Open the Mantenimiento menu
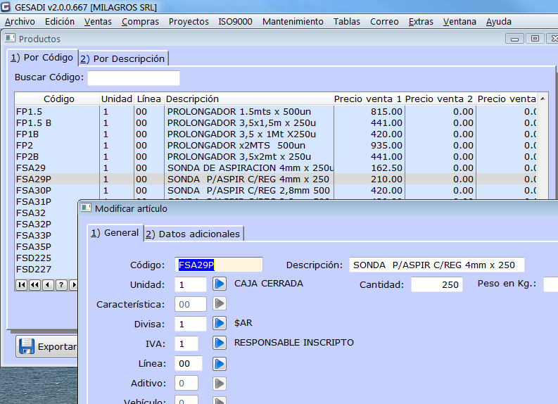 tap(293, 22)
